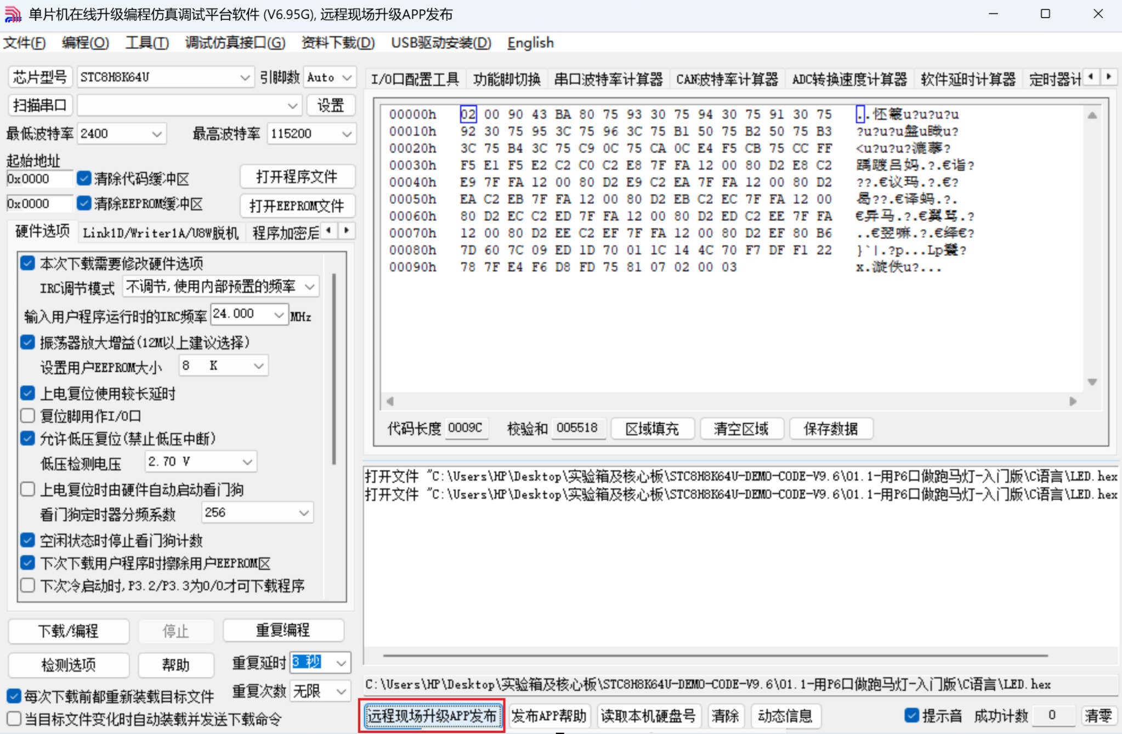This screenshot has height=734, width=1122.
Task: Toggle clear code buffer checkbox
Action: pos(84,178)
